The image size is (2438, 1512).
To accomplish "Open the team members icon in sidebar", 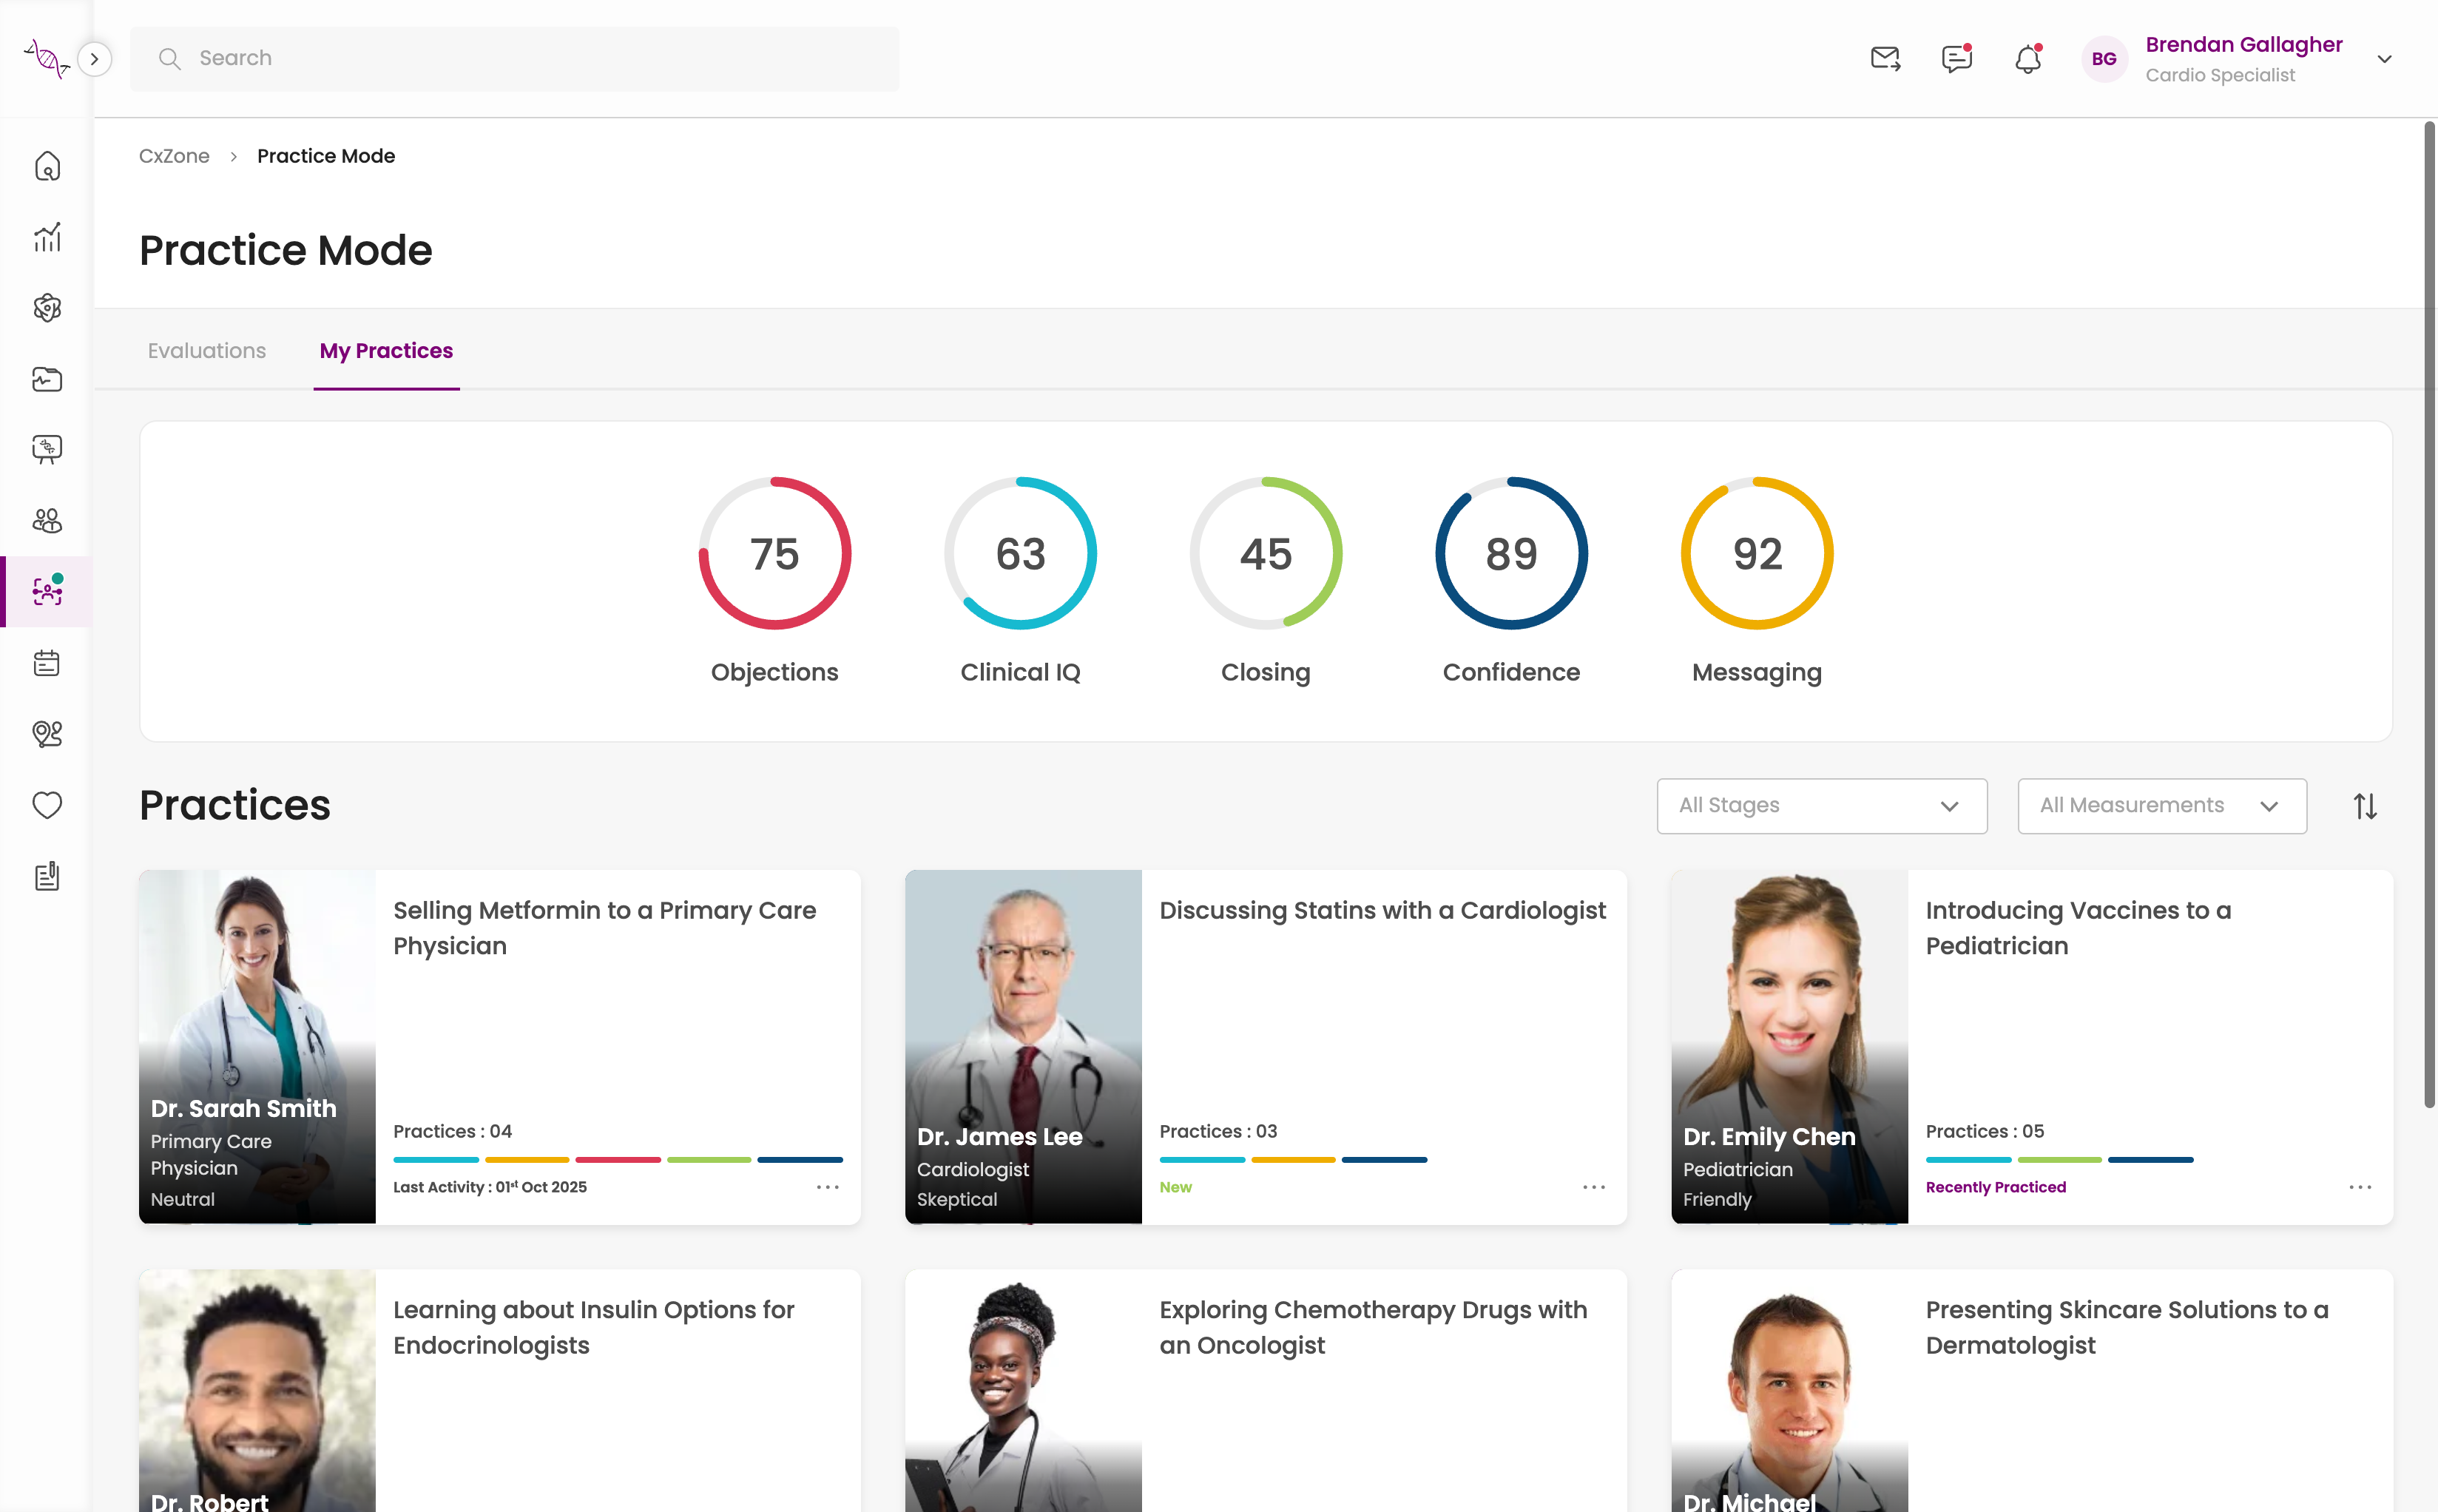I will 47,521.
